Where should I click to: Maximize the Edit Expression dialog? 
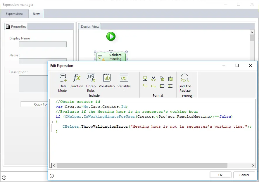(237, 65)
